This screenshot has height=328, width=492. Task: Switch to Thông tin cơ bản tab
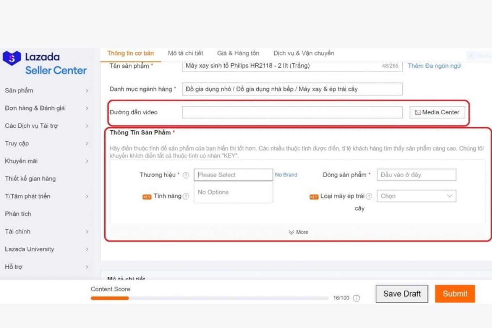(x=130, y=53)
